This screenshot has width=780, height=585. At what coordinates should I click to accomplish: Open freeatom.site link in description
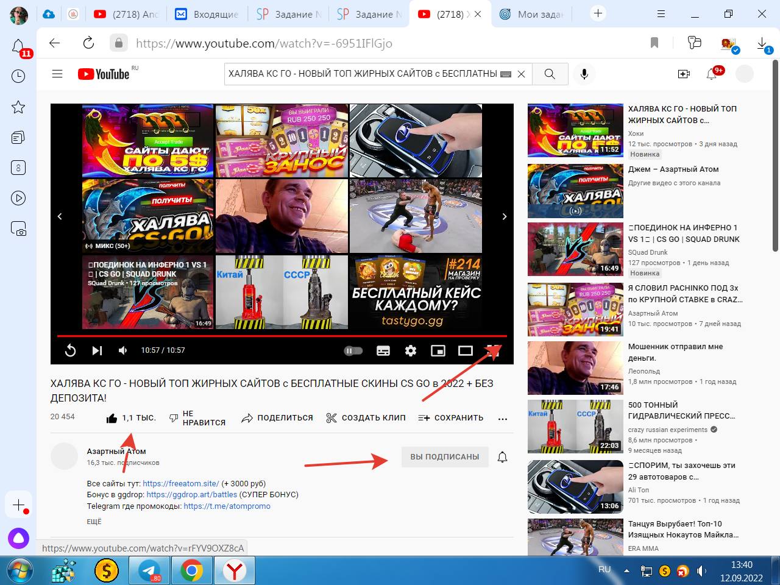tap(181, 483)
